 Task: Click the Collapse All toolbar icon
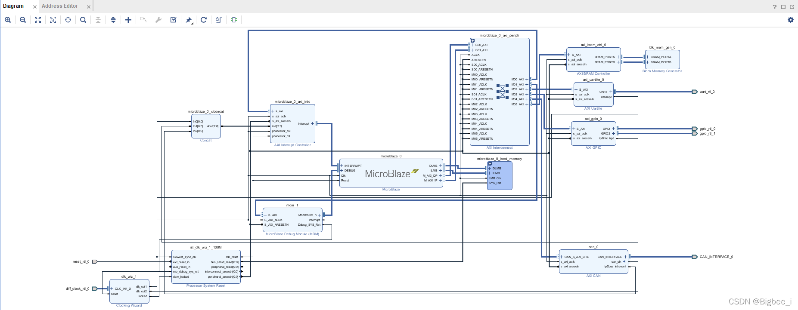coord(98,20)
